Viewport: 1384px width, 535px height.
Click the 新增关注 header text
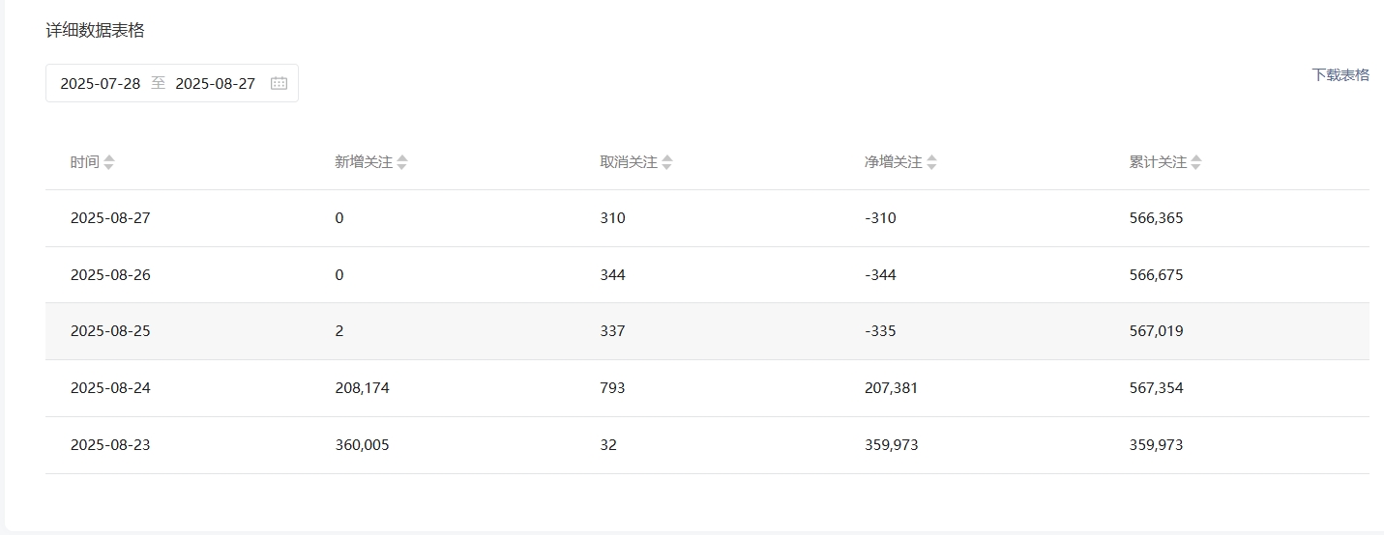point(364,162)
